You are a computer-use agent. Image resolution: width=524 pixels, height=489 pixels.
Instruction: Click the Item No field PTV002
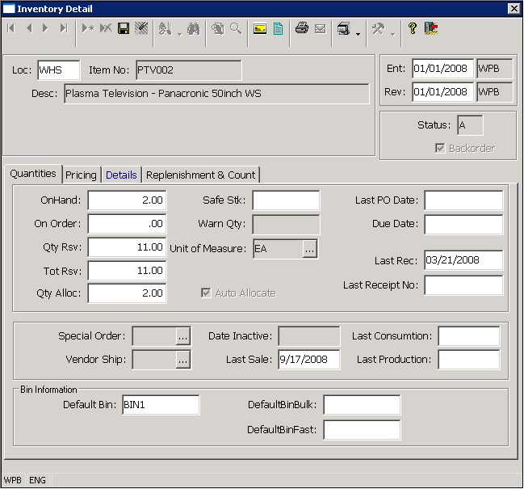point(188,70)
